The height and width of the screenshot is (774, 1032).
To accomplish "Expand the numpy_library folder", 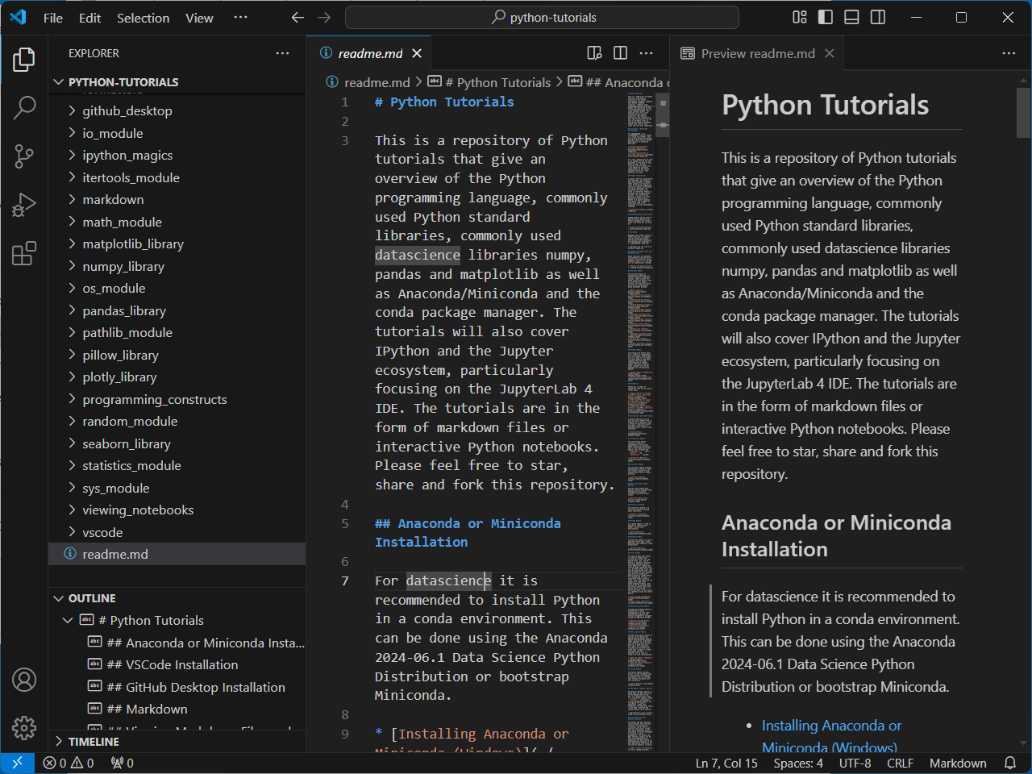I will pos(123,266).
